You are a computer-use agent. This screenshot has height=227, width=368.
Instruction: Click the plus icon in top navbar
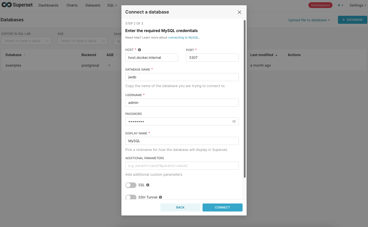pos(339,5)
